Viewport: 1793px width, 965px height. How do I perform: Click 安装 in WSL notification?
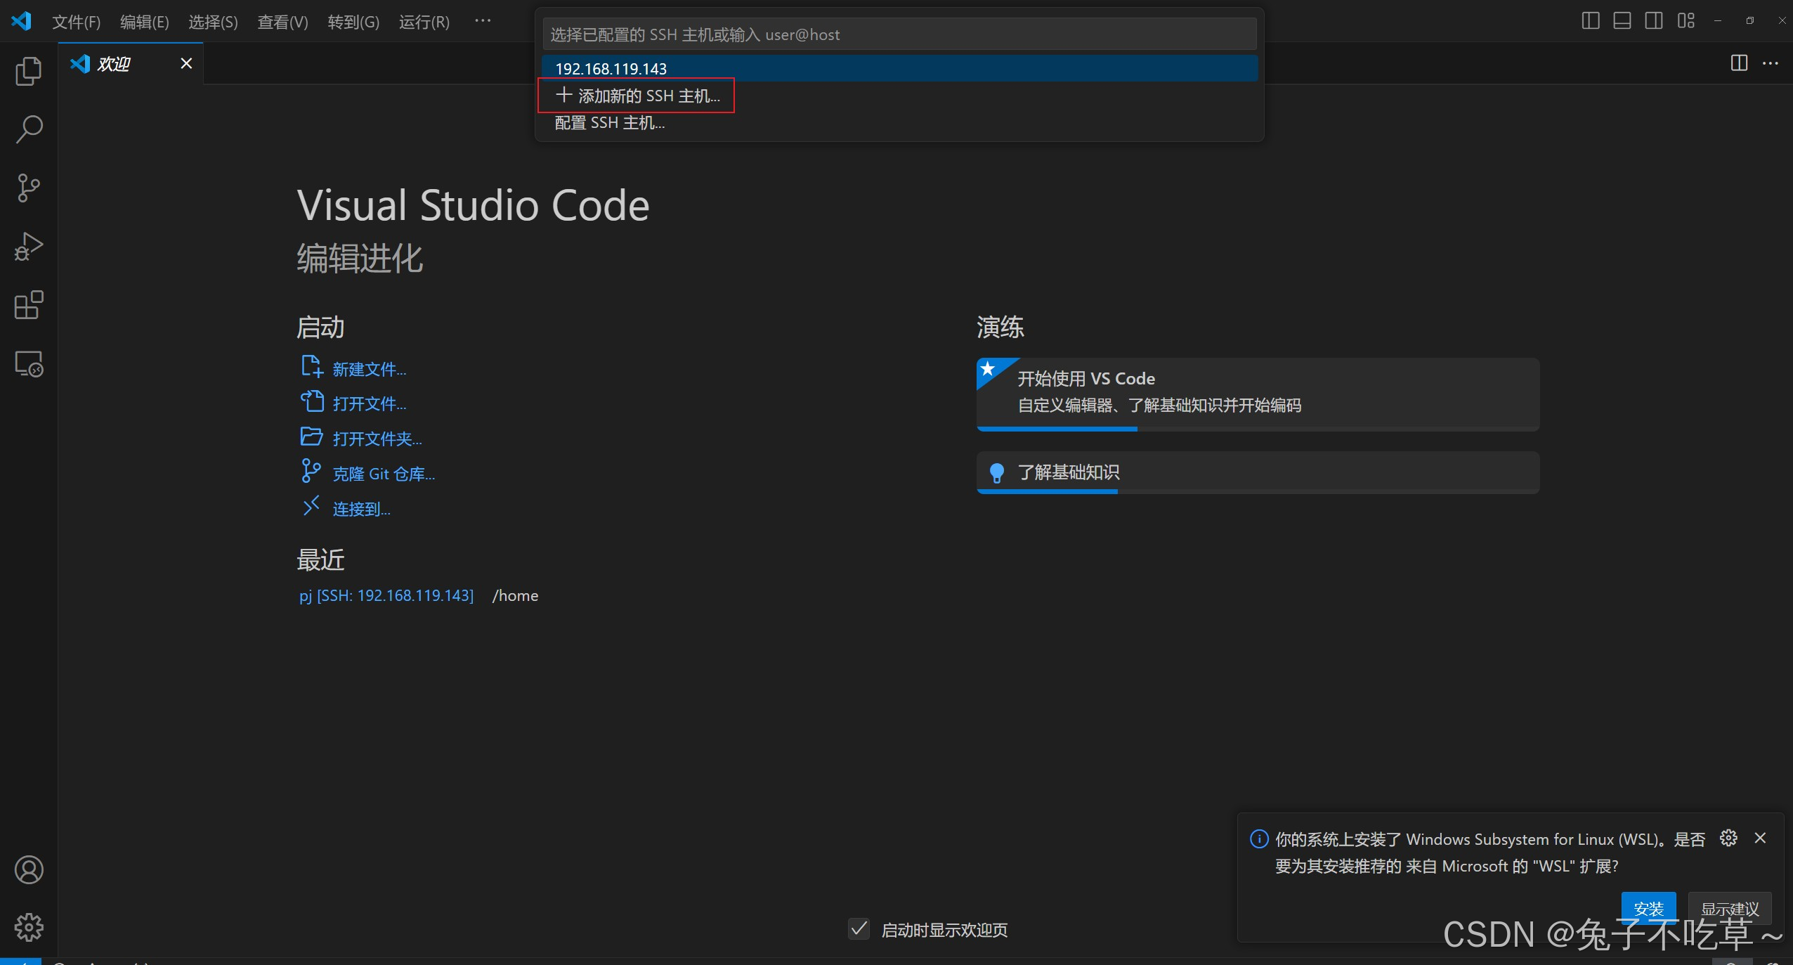coord(1648,907)
